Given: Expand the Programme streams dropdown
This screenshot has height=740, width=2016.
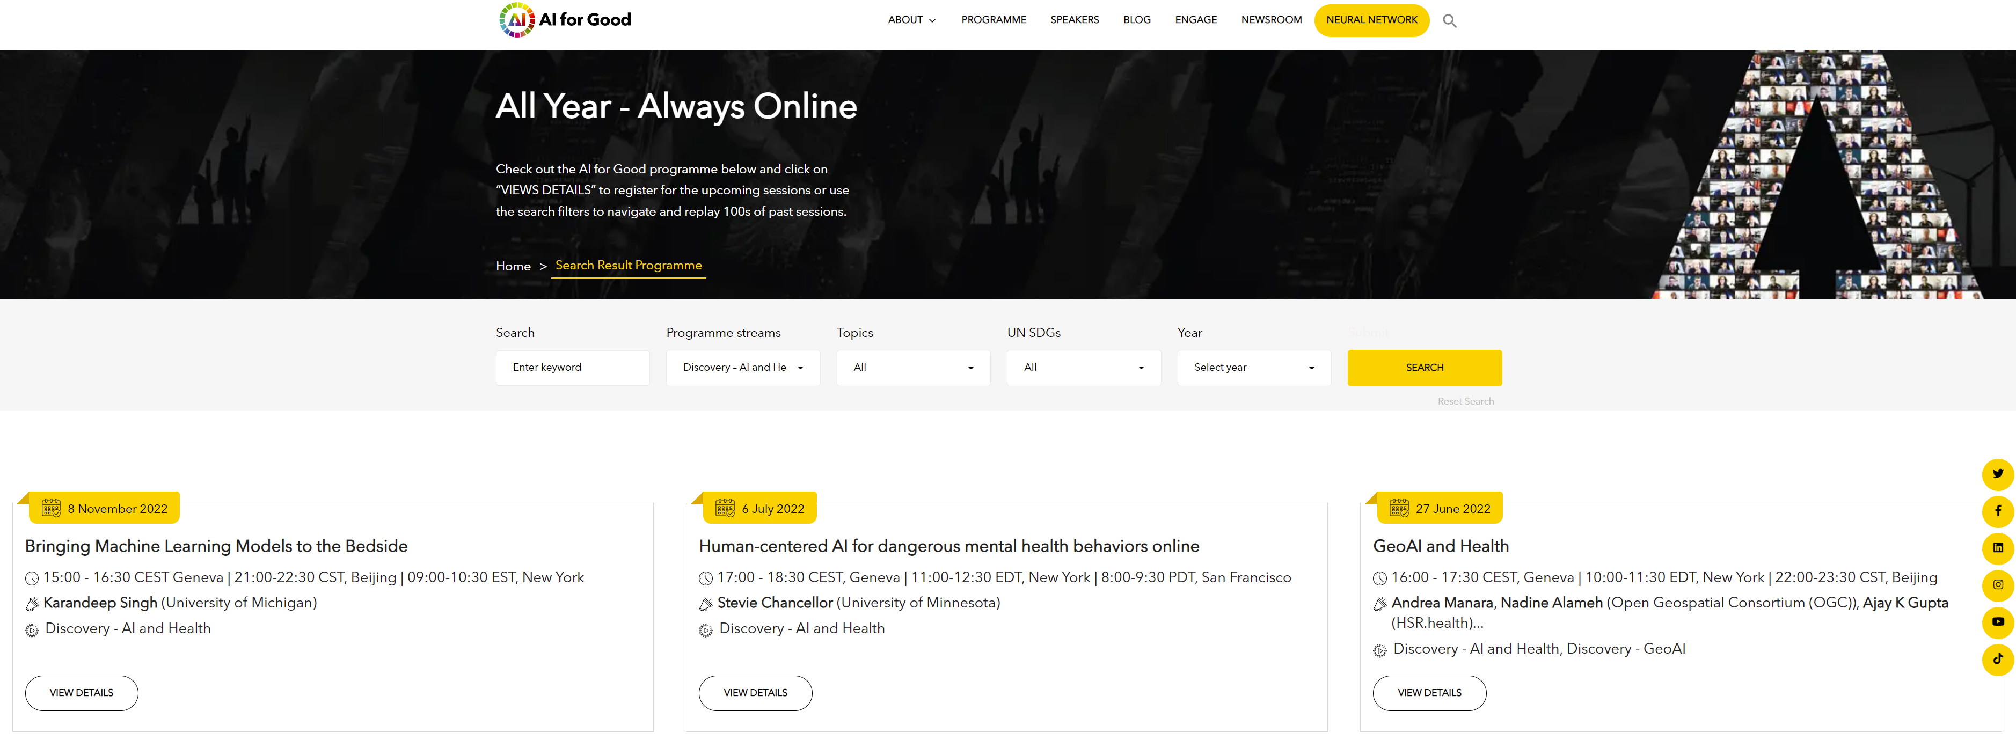Looking at the screenshot, I should [x=742, y=368].
